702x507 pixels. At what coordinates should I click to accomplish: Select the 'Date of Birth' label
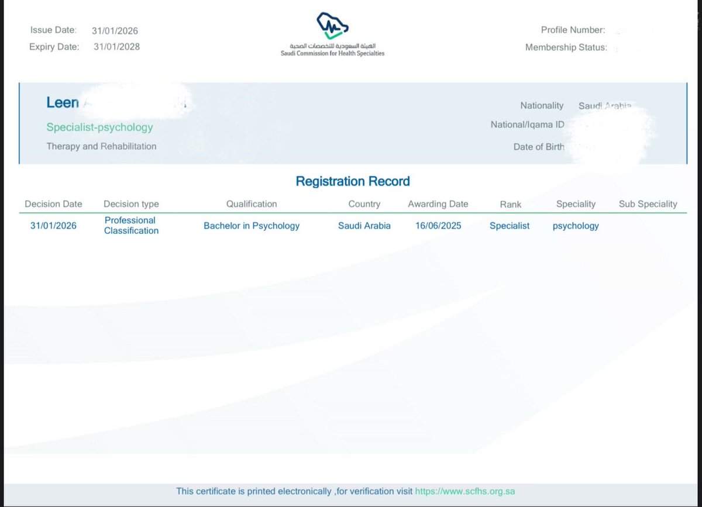pyautogui.click(x=539, y=147)
